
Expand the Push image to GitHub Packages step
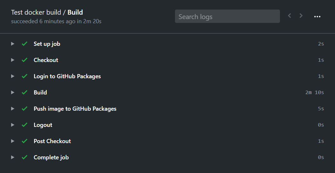click(13, 109)
